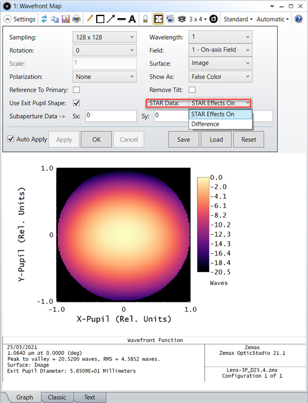Open the Show As False Color dropdown
308x403 pixels.
(220, 77)
